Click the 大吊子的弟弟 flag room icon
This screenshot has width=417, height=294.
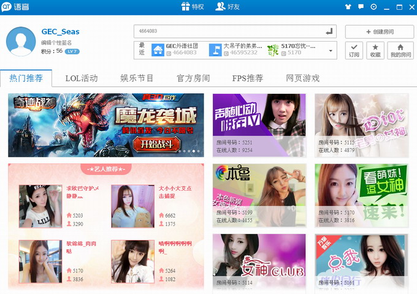coord(215,50)
